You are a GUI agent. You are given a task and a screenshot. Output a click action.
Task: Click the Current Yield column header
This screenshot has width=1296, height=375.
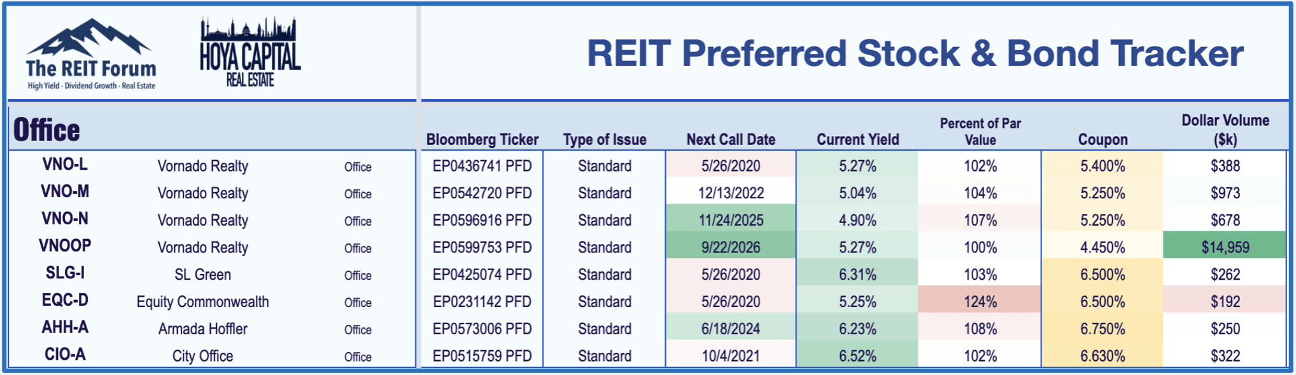[x=857, y=139]
